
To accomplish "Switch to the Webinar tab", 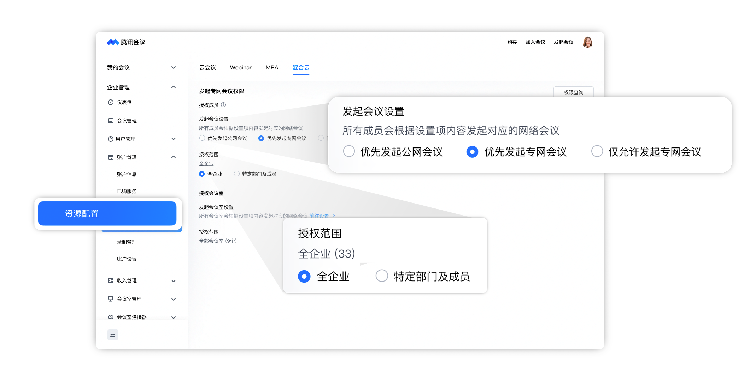I will (241, 67).
